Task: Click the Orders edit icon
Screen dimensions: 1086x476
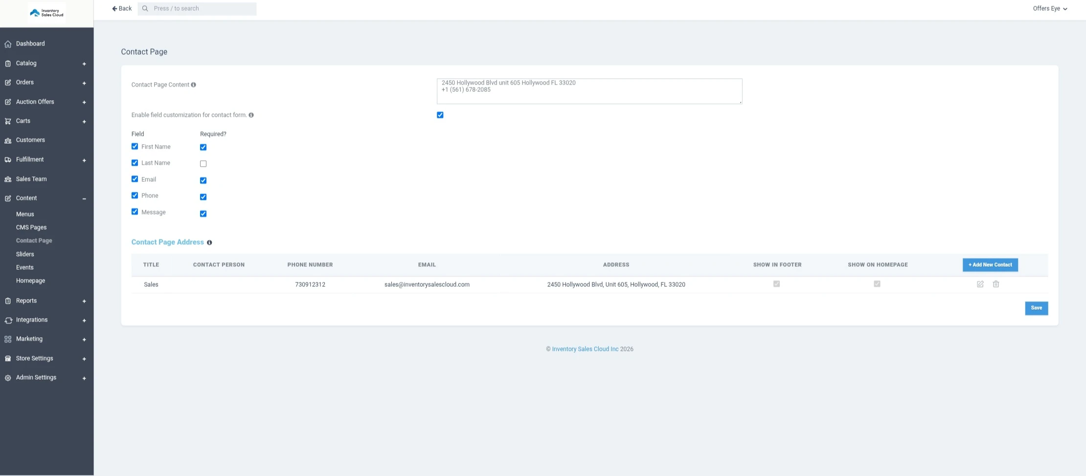Action: (x=8, y=83)
